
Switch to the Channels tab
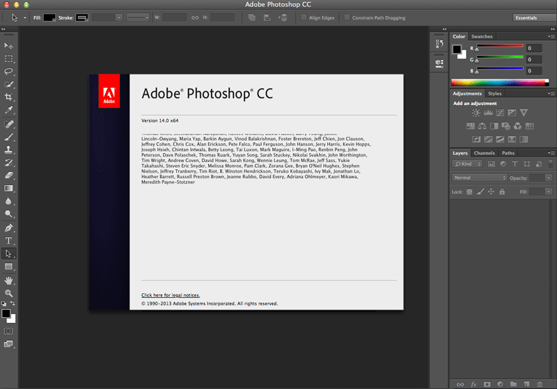pyautogui.click(x=484, y=153)
